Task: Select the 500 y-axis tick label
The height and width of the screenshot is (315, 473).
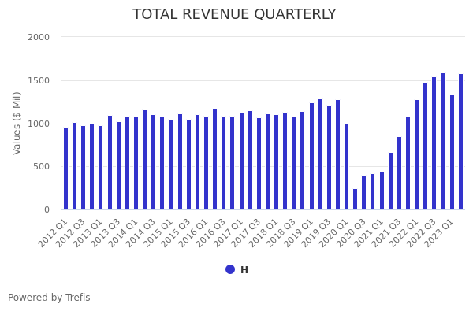Action: click(41, 166)
